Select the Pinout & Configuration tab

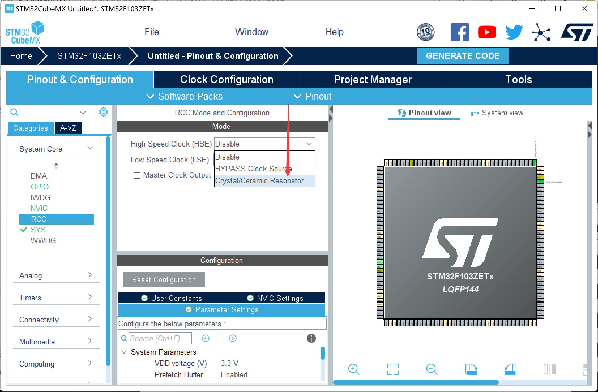(80, 79)
